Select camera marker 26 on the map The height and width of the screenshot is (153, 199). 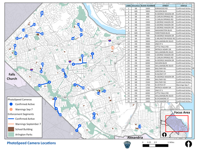point(83,88)
